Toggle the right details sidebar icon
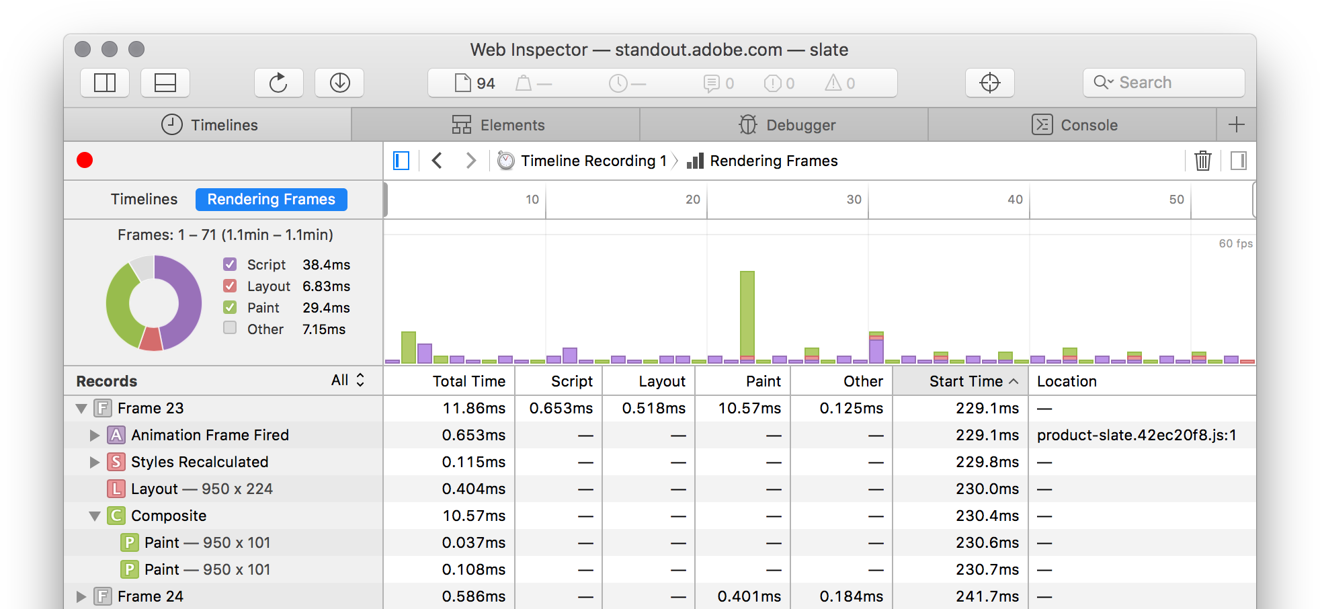Viewport: 1320px width, 609px height. coord(1238,161)
